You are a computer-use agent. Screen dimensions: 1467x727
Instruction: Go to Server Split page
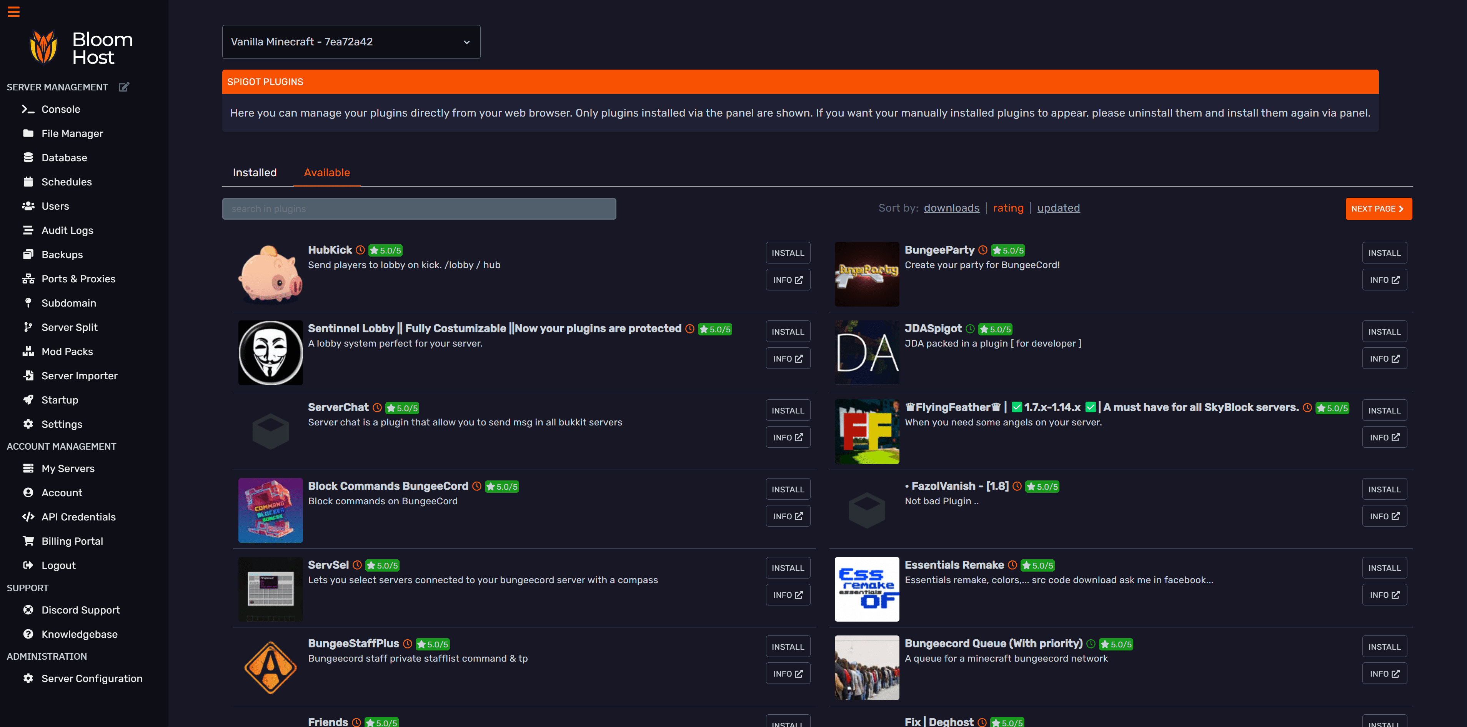[70, 328]
